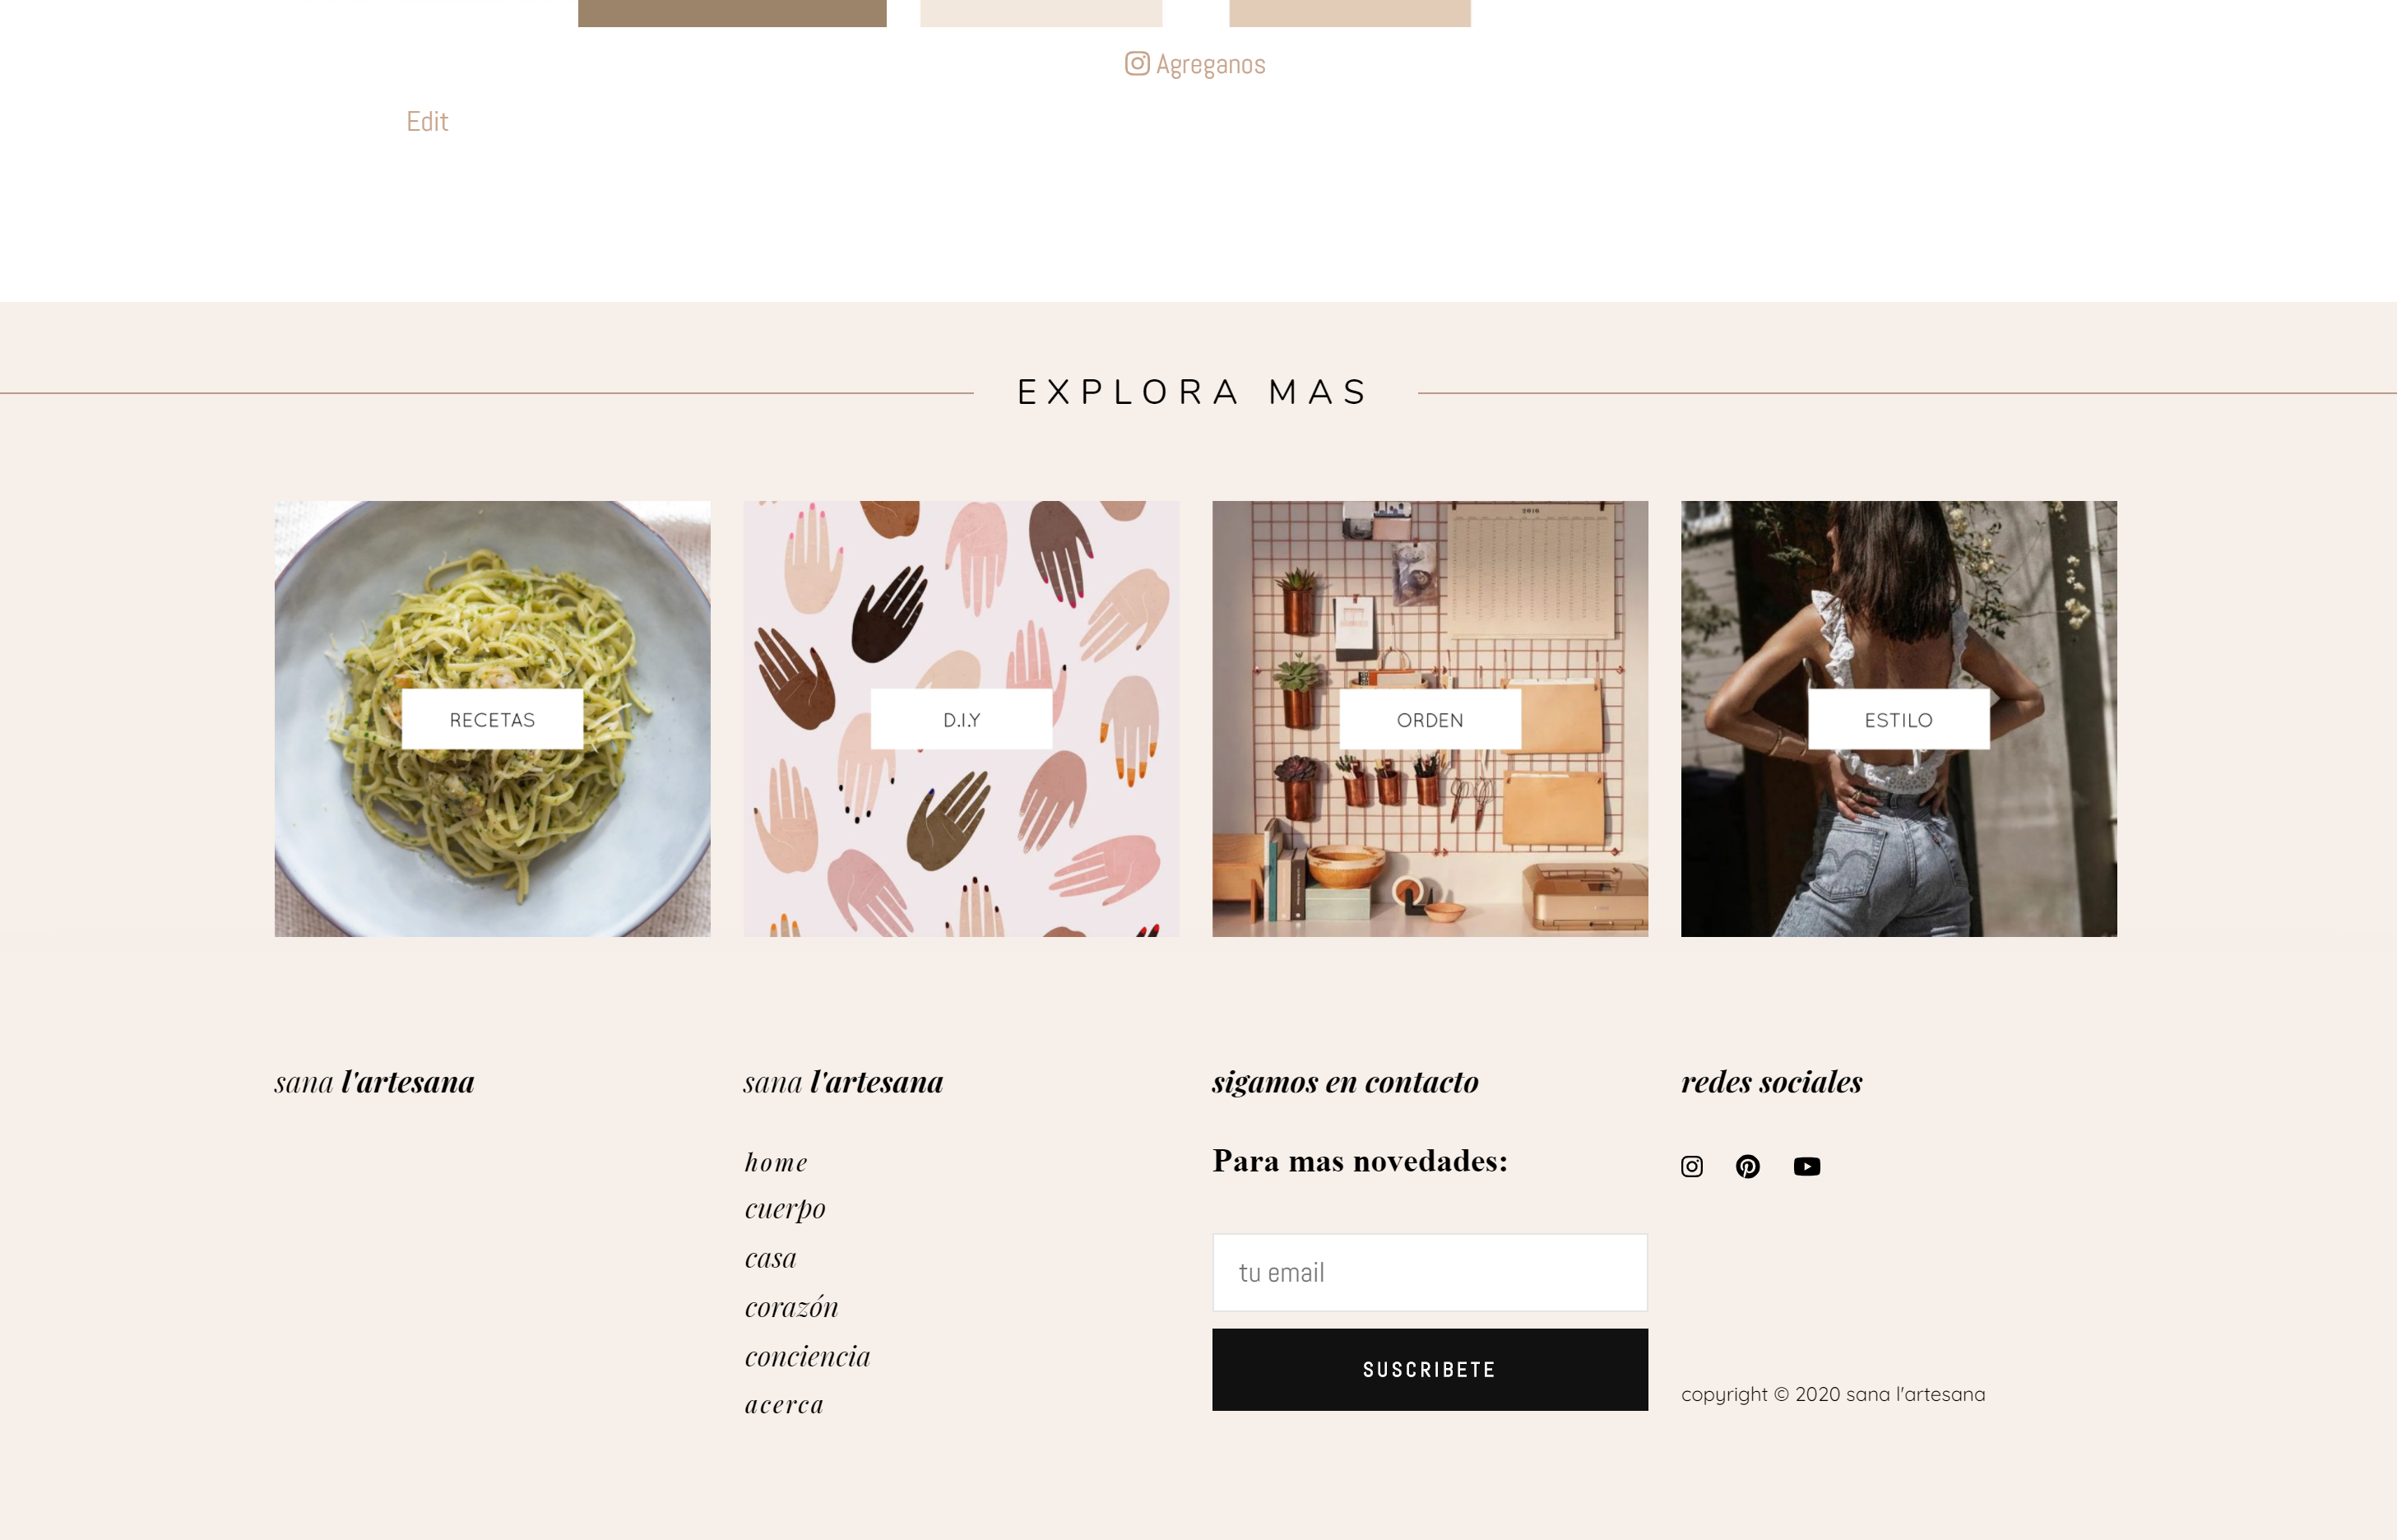Open the ESTILO category label
The height and width of the screenshot is (1540, 2397).
(x=1898, y=719)
